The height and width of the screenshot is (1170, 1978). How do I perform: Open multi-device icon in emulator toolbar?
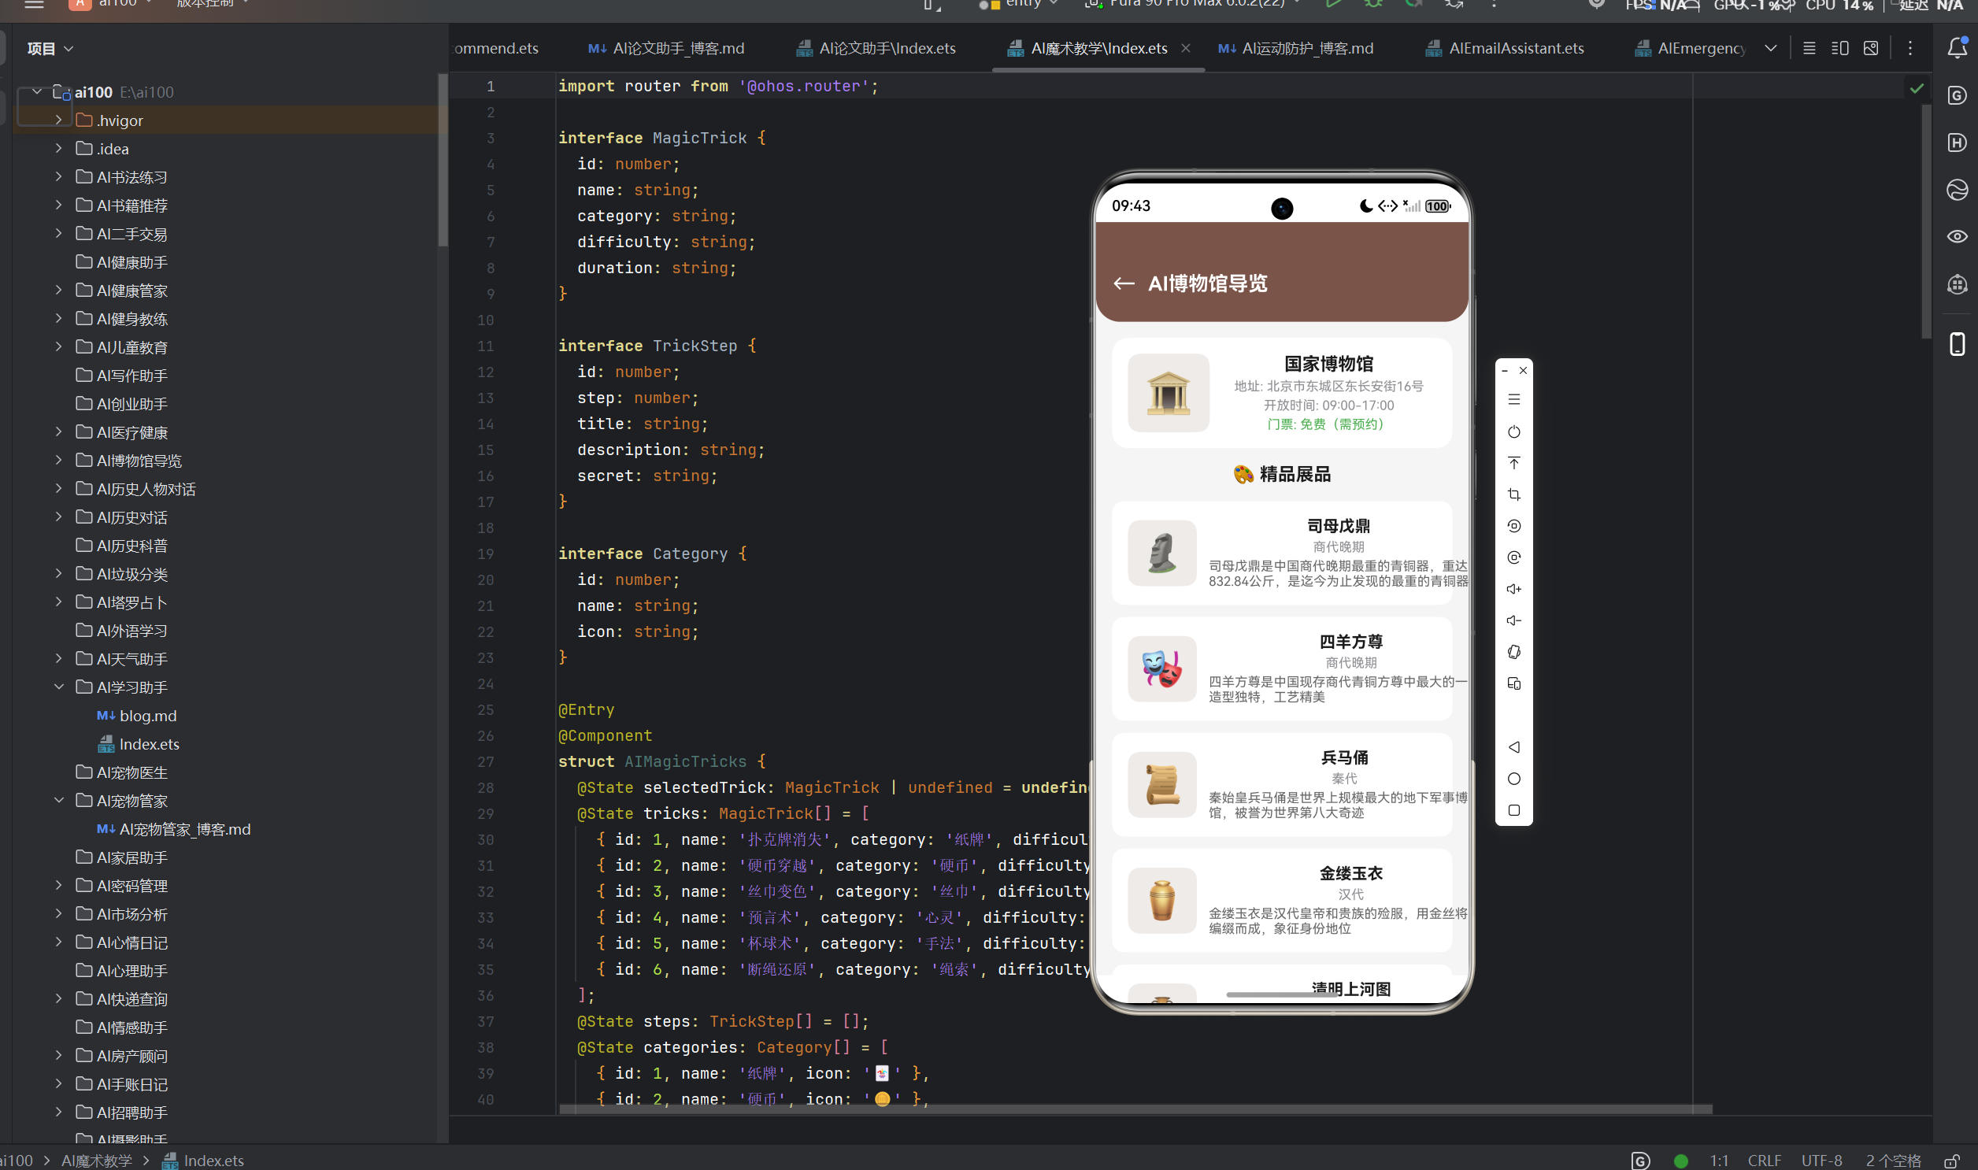pos(1513,684)
